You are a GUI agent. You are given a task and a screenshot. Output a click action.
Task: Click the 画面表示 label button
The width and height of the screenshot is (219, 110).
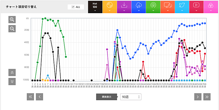point(106,97)
